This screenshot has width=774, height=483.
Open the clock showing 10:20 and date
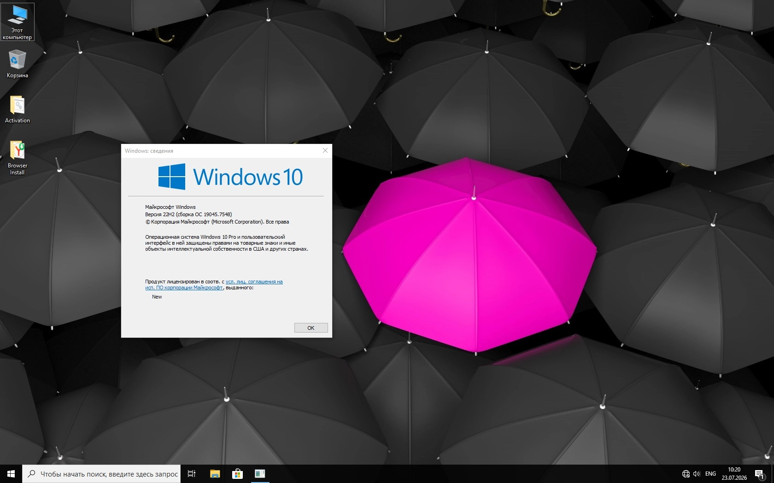click(734, 474)
